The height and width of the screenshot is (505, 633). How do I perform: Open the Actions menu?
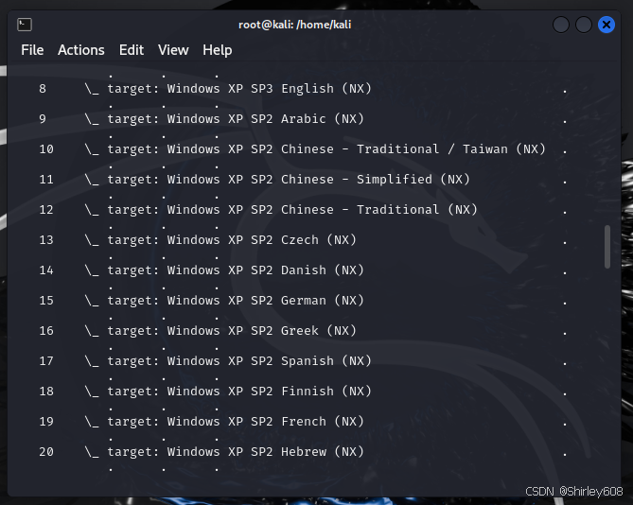click(81, 50)
